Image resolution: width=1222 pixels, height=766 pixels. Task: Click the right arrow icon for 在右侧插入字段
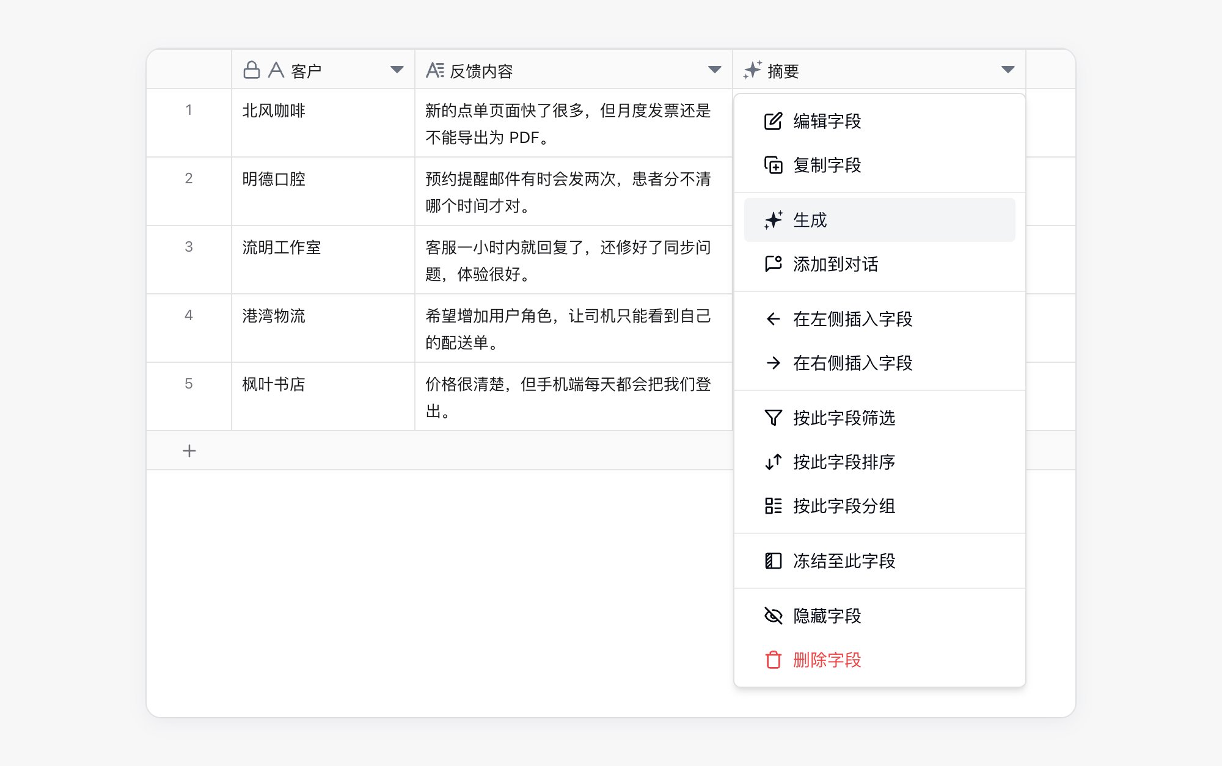pyautogui.click(x=773, y=363)
